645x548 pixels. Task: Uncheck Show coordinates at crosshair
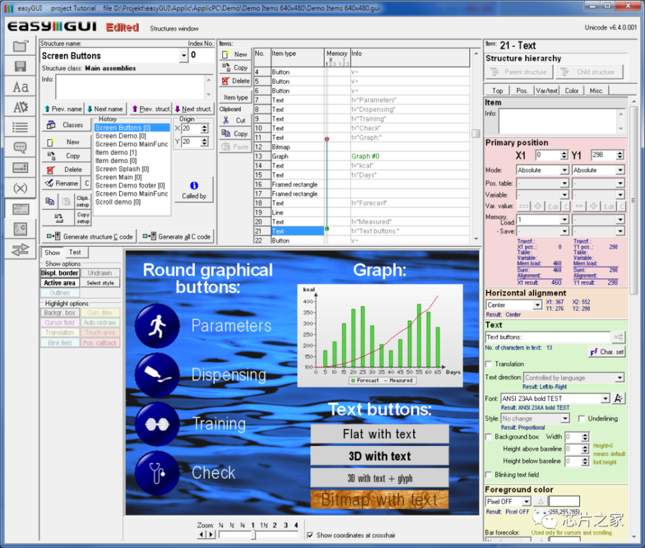[x=310, y=535]
